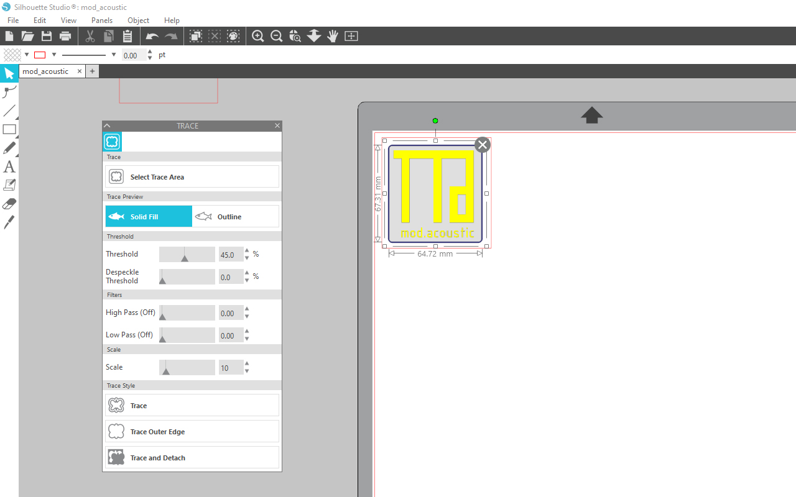Pick the Rectangle drawing tool
Screen dimensions: 796x497
(x=9, y=130)
